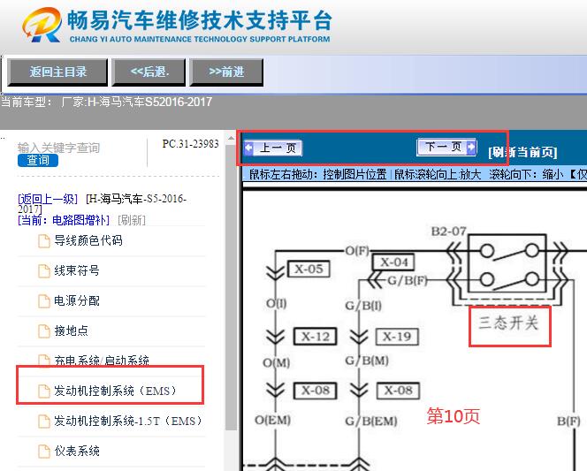
Task: Click the 当前：电路图增补 link
Action: click(x=64, y=220)
